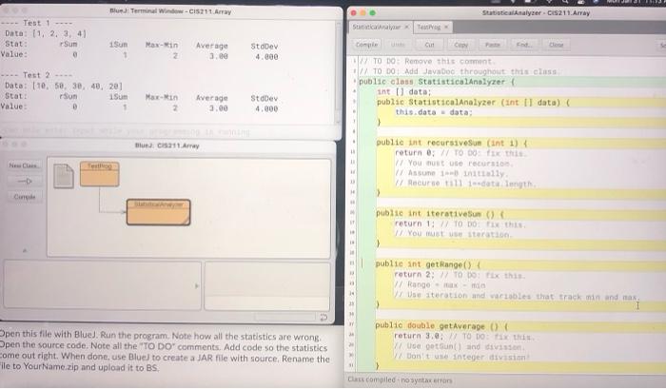Click the BlueJ Terminal Window title bar
This screenshot has width=666, height=389.
pyautogui.click(x=170, y=11)
